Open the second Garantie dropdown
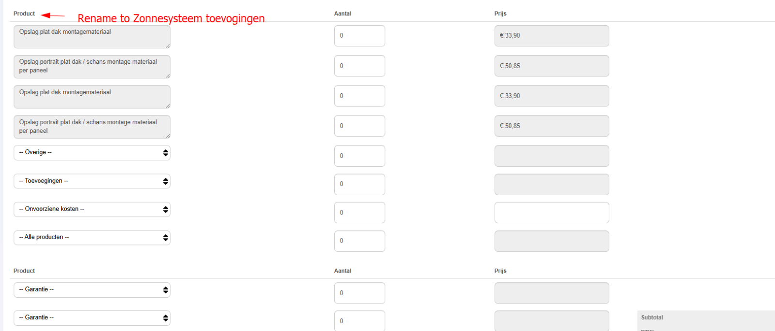 pos(92,318)
